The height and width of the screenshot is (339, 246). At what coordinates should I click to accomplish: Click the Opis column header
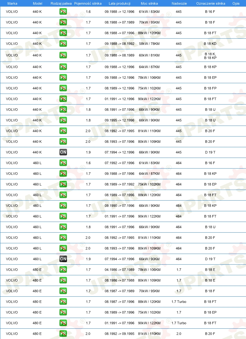(236, 3)
